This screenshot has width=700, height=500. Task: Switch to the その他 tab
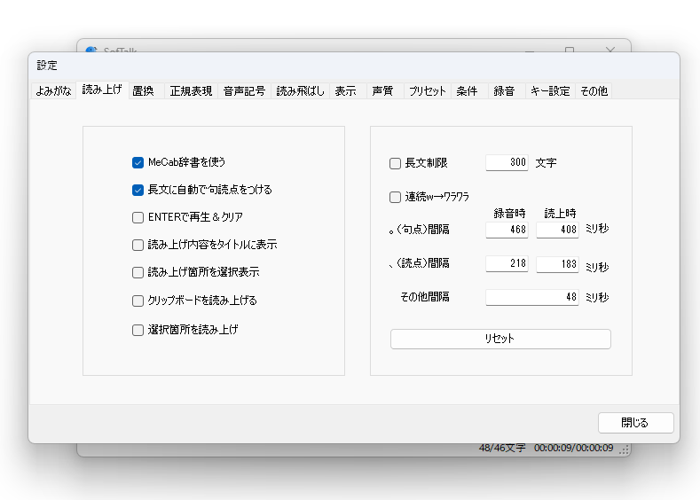594,91
